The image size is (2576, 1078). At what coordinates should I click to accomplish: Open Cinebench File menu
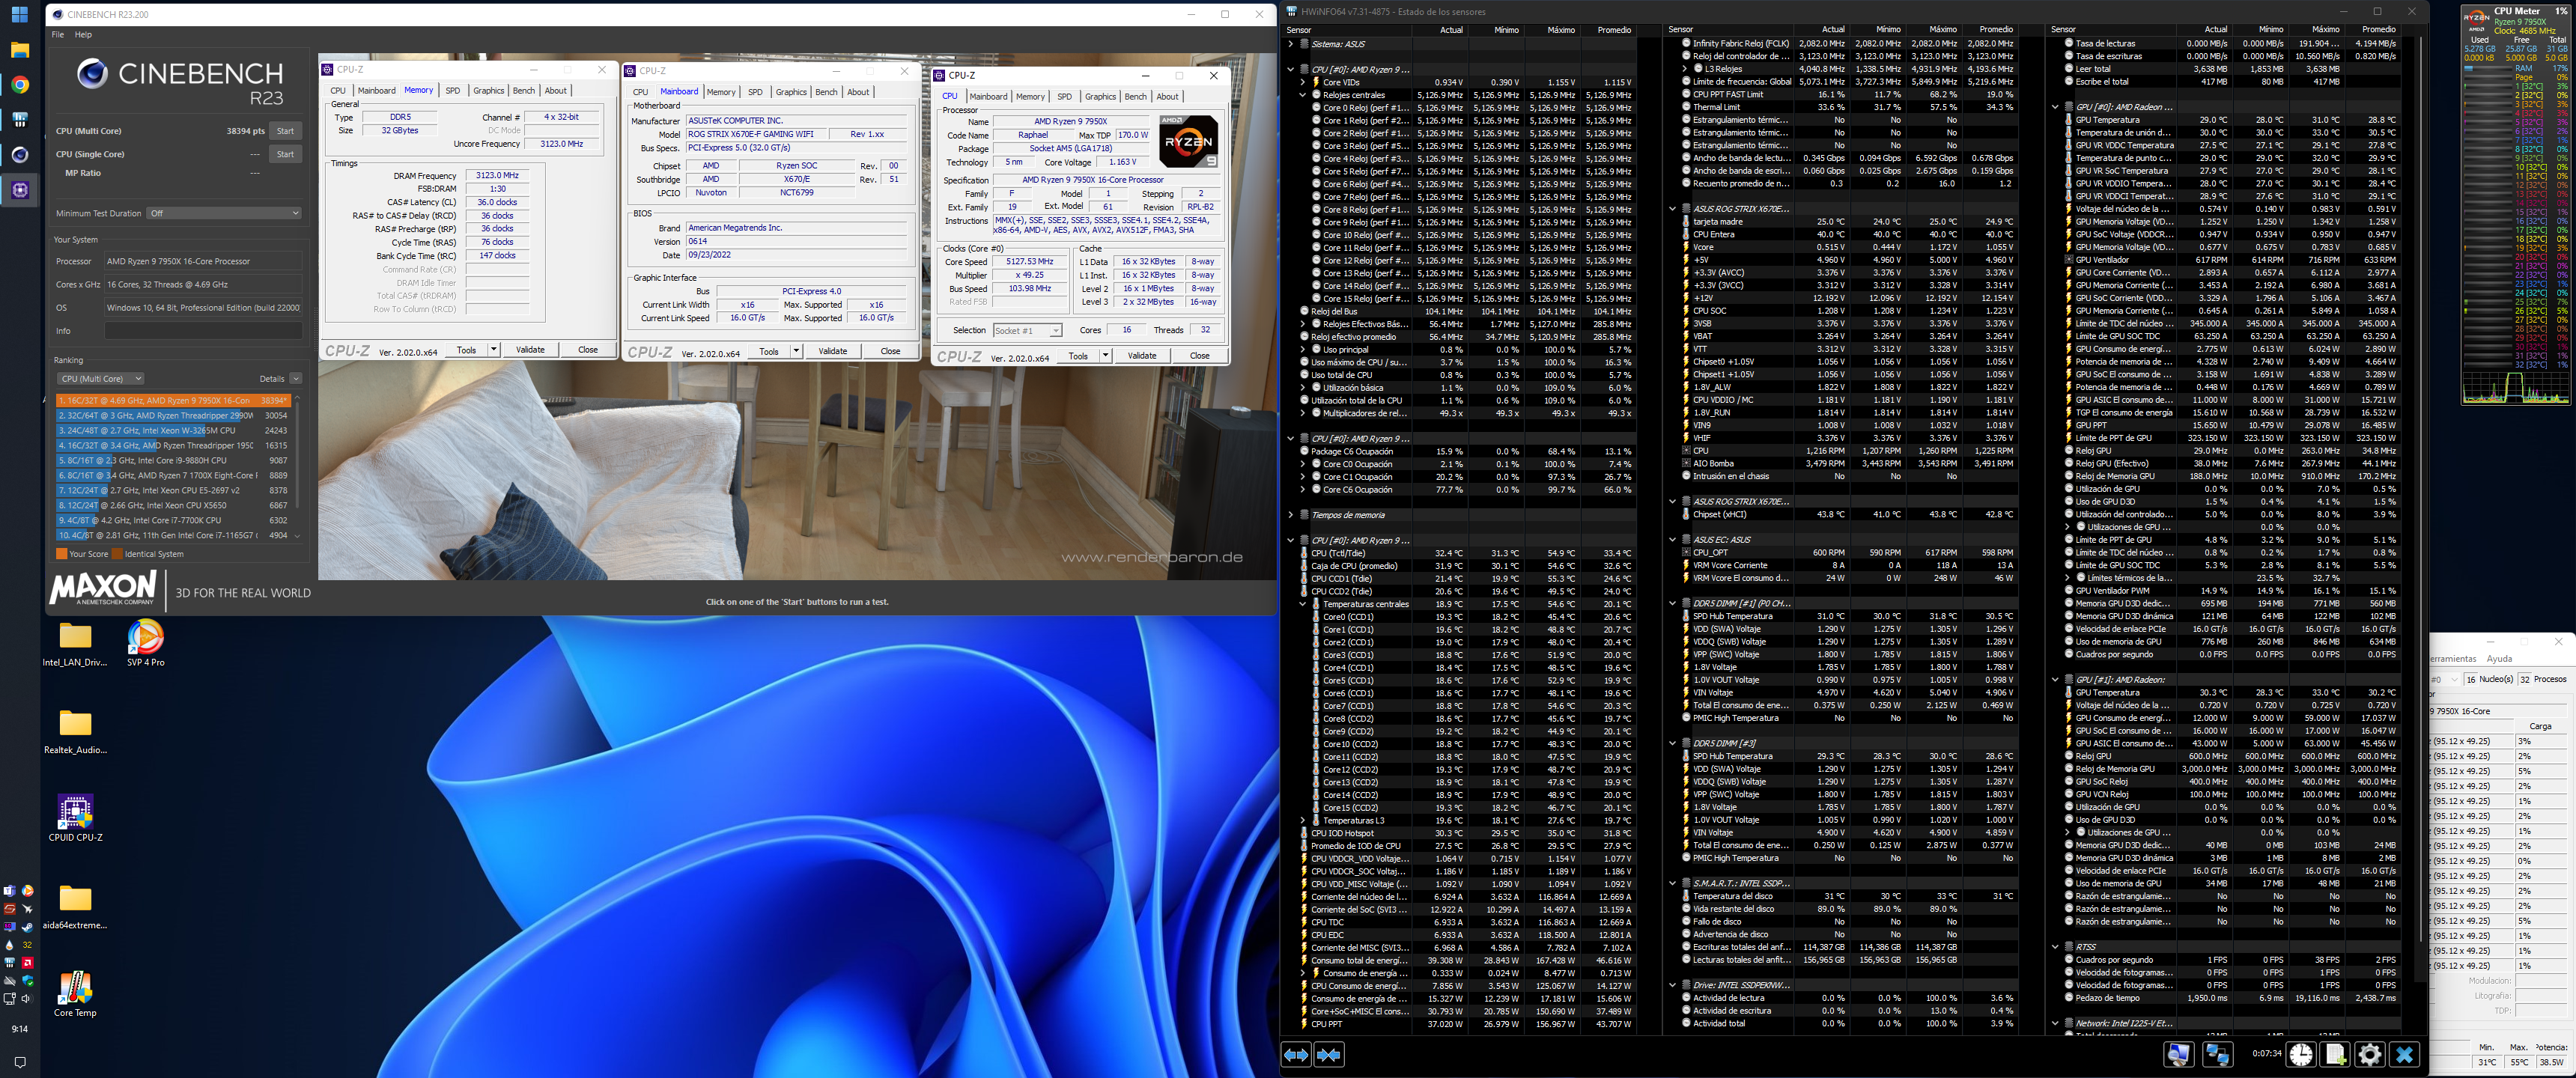coord(58,34)
